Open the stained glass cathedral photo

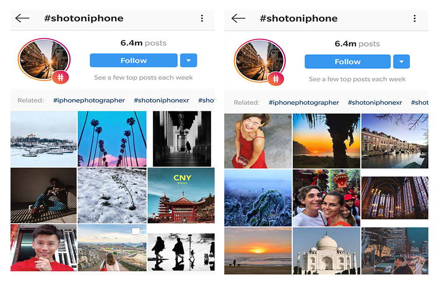click(395, 198)
